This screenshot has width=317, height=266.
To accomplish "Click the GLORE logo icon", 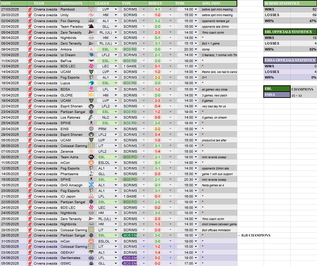I will tap(91, 95).
